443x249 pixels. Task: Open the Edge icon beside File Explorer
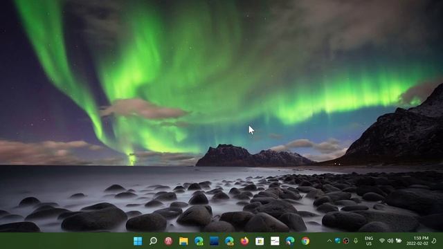click(199, 241)
